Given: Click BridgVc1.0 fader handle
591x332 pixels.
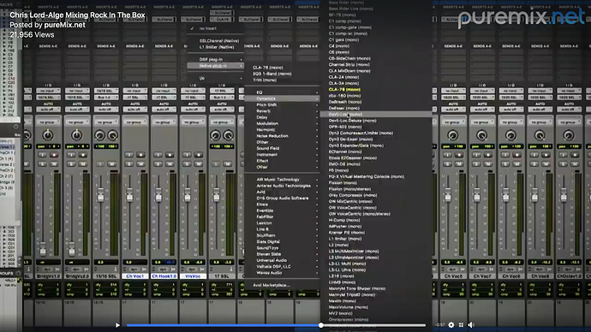Looking at the screenshot, I should (x=43, y=249).
